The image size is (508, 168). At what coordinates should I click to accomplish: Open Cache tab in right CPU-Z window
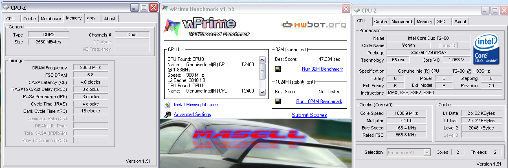click(x=380, y=22)
